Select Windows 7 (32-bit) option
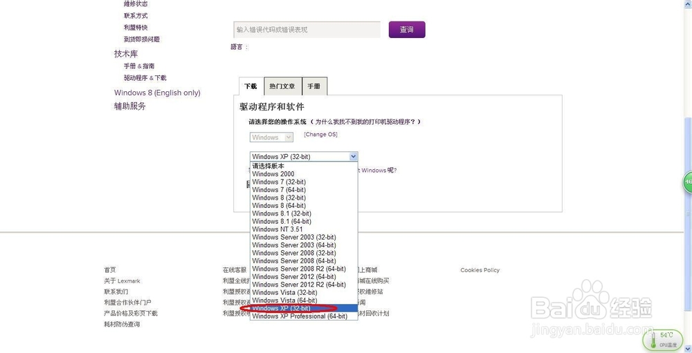Screen dimensions: 692x353 click(x=304, y=182)
